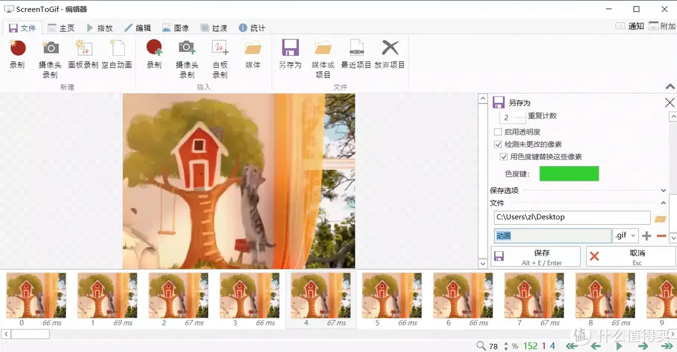Screen dimensions: 677x352
Task: Jump to first frame with double-left arrow
Action: pyautogui.click(x=572, y=346)
